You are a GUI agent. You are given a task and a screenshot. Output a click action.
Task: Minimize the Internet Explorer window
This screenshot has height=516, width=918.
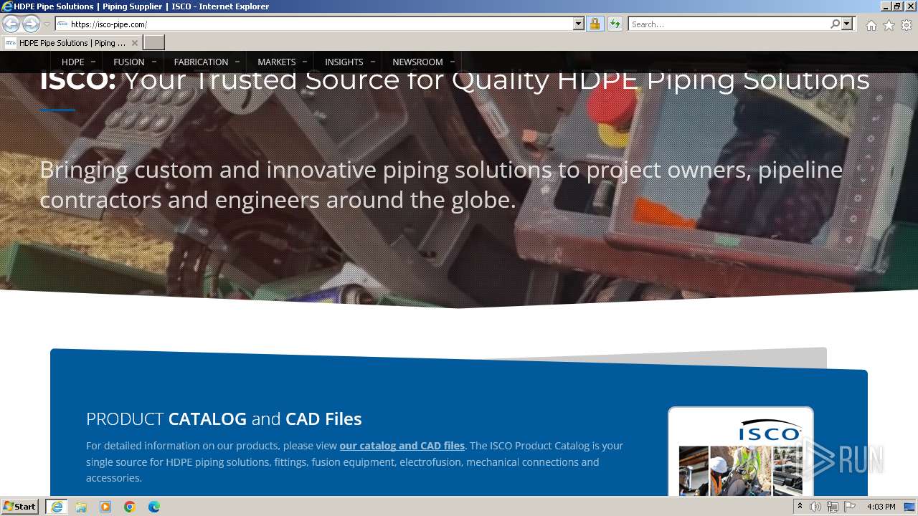point(885,6)
